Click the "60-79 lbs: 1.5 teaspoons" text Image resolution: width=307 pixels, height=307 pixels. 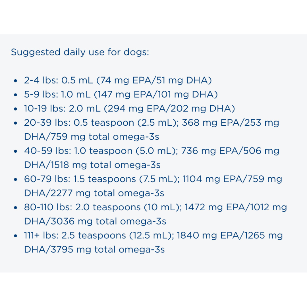80,179
